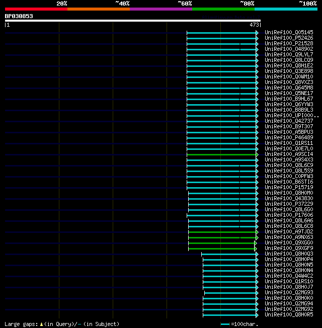
Task: Select hit label UniRef100_Q8L5S9
Action: coord(289,171)
